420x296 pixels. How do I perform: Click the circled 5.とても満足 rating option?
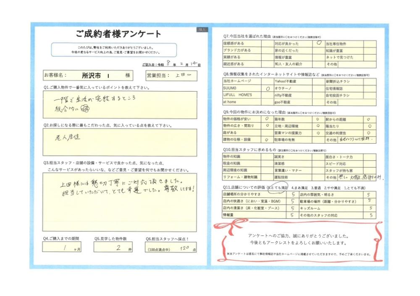pos(278,187)
